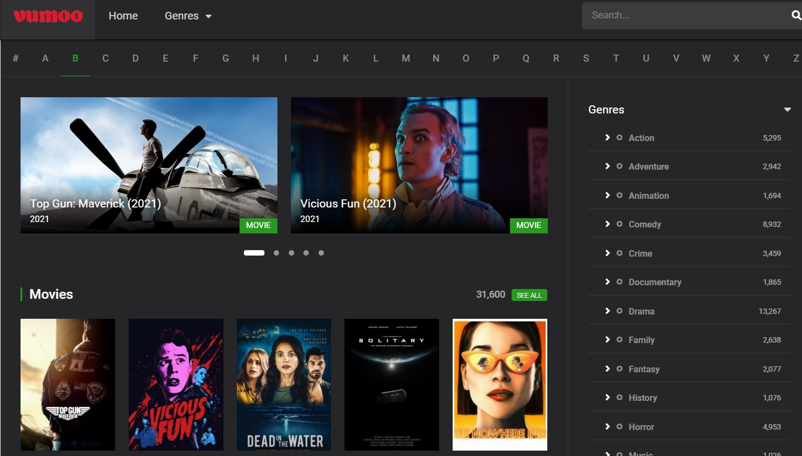Open the Comedy genre link
The image size is (802, 456).
(645, 224)
